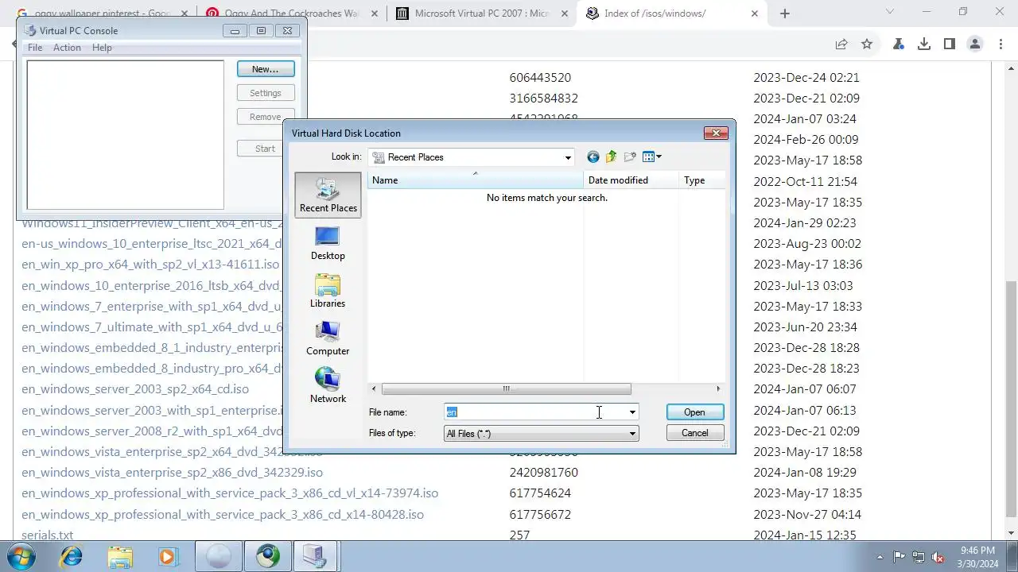The width and height of the screenshot is (1018, 572).
Task: Sort by Date modified column header
Action: [631, 180]
